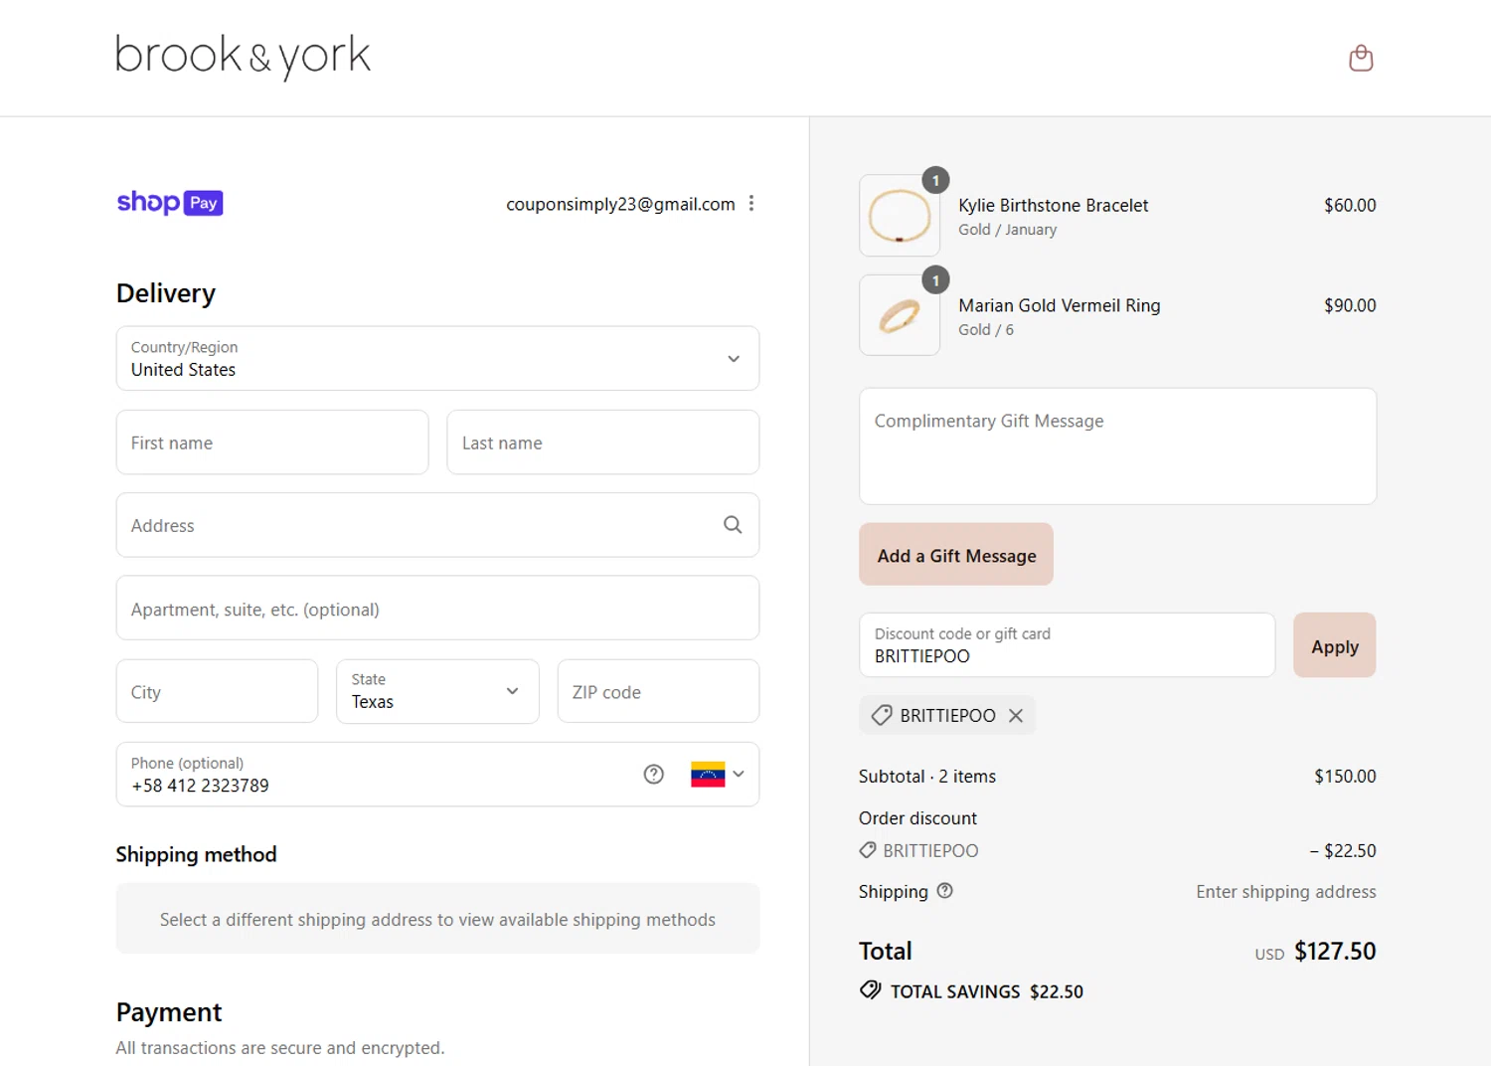Viewport: 1491px width, 1066px height.
Task: Click the ring quantity badge showing 1
Action: (935, 280)
